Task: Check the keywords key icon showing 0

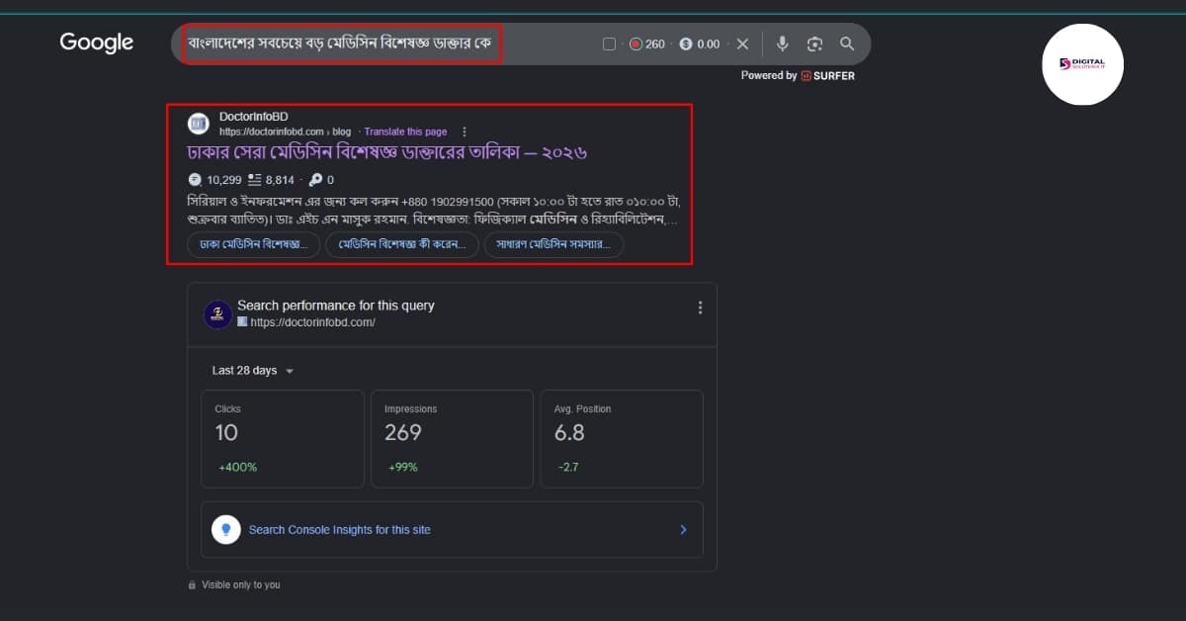Action: click(315, 180)
